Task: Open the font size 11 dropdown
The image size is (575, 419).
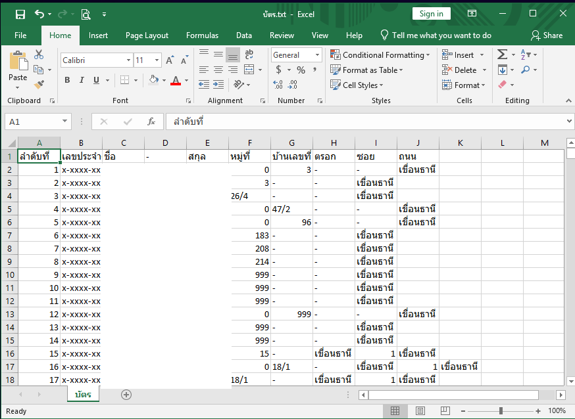Action: click(157, 60)
